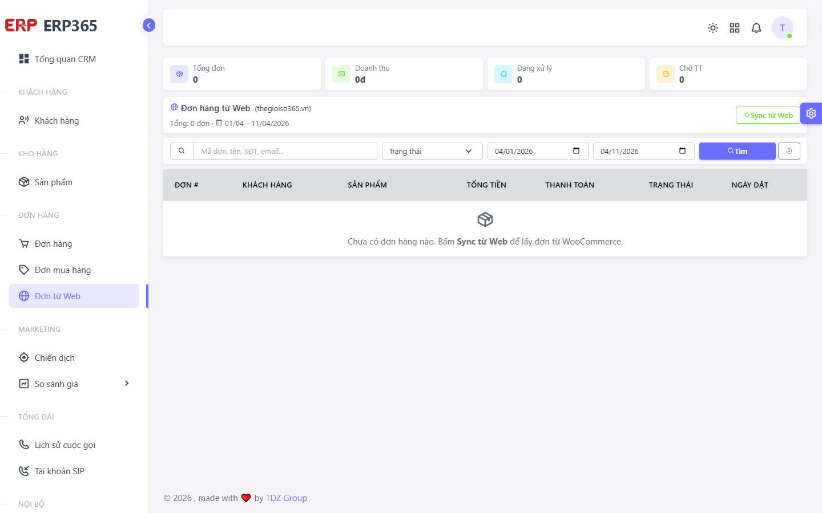
Task: Click NGÀY ĐẶT column header
Action: click(x=750, y=185)
